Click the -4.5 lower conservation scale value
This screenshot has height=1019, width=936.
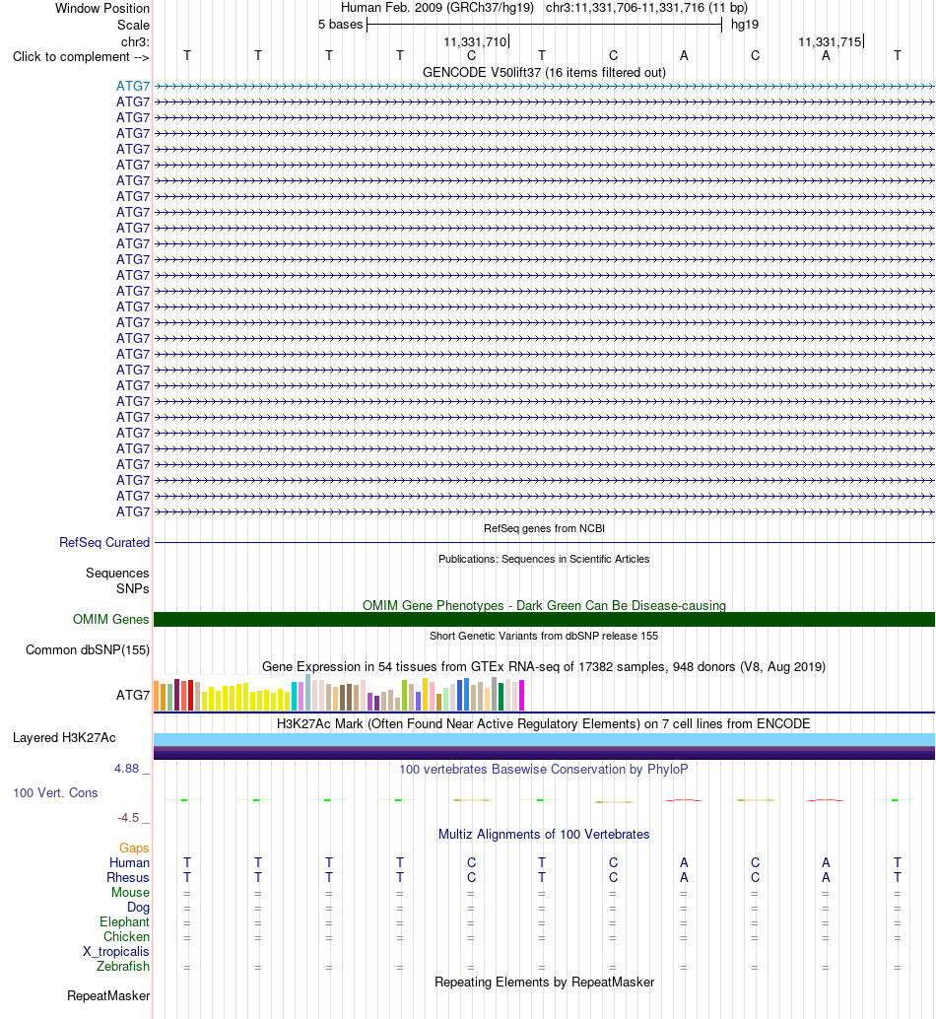(129, 818)
